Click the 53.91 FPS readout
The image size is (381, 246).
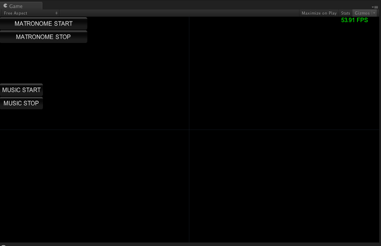pos(355,20)
